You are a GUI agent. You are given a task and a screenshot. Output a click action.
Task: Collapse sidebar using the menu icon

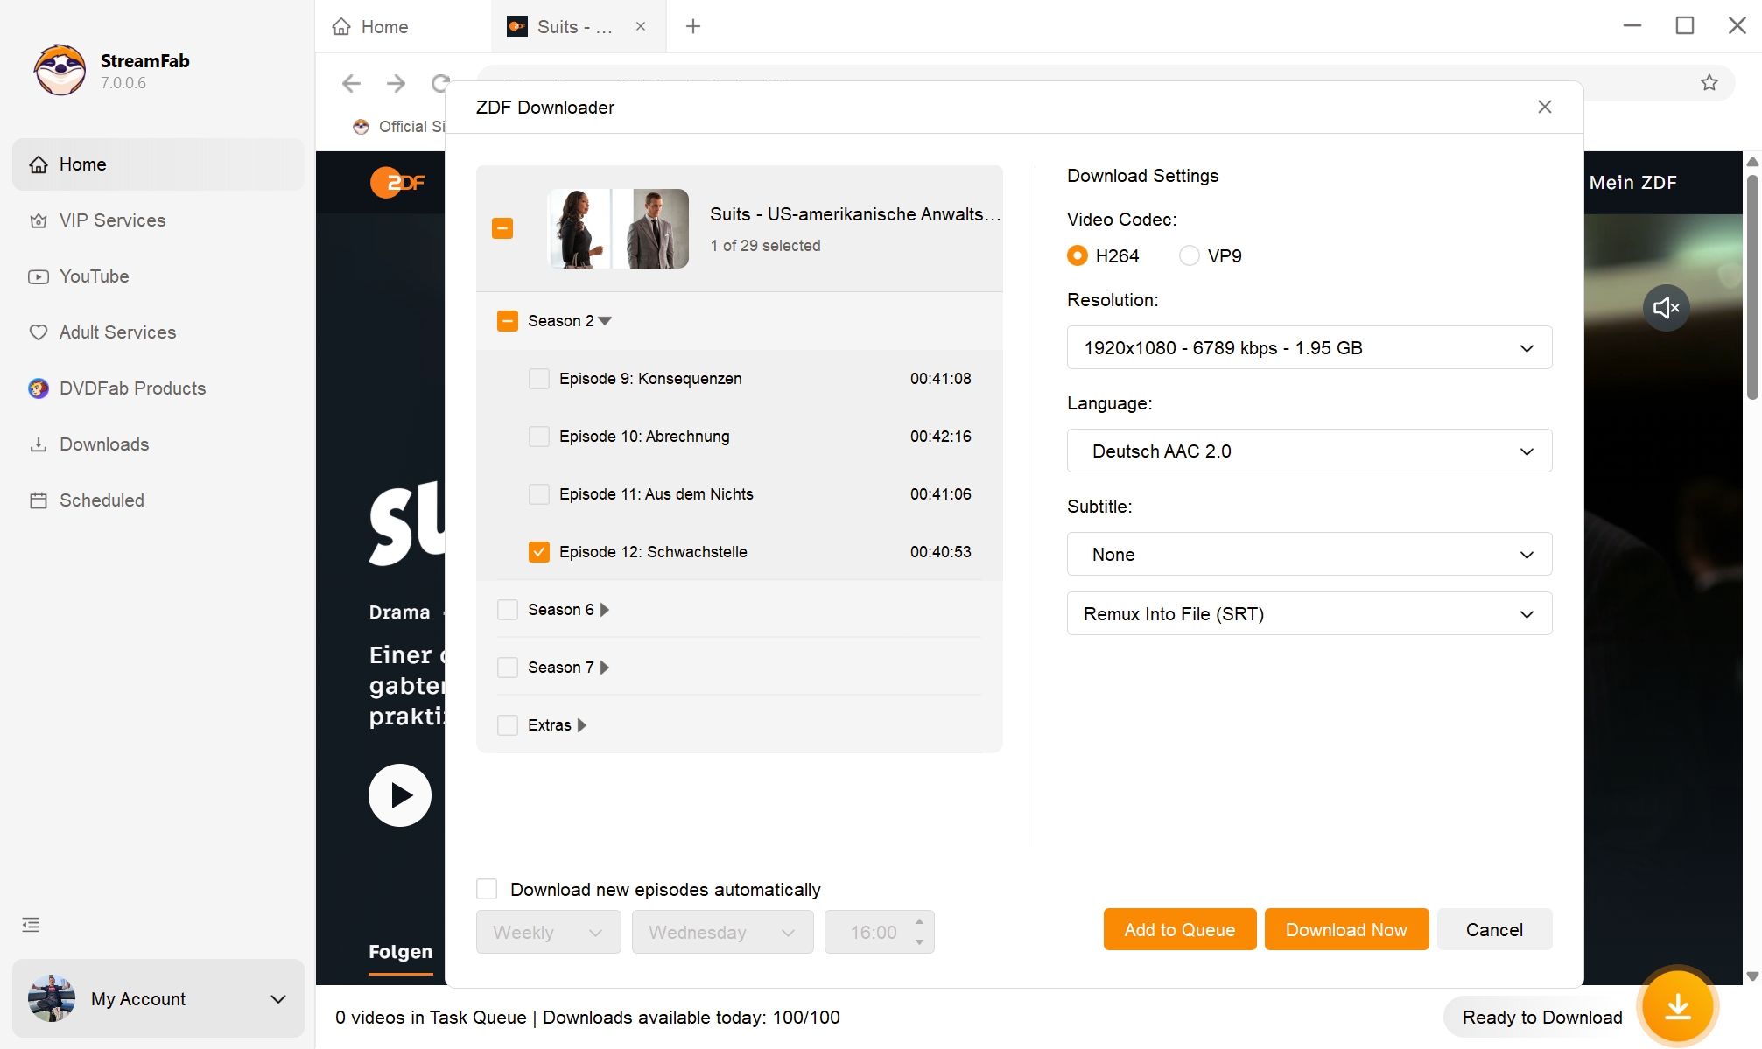click(x=31, y=925)
